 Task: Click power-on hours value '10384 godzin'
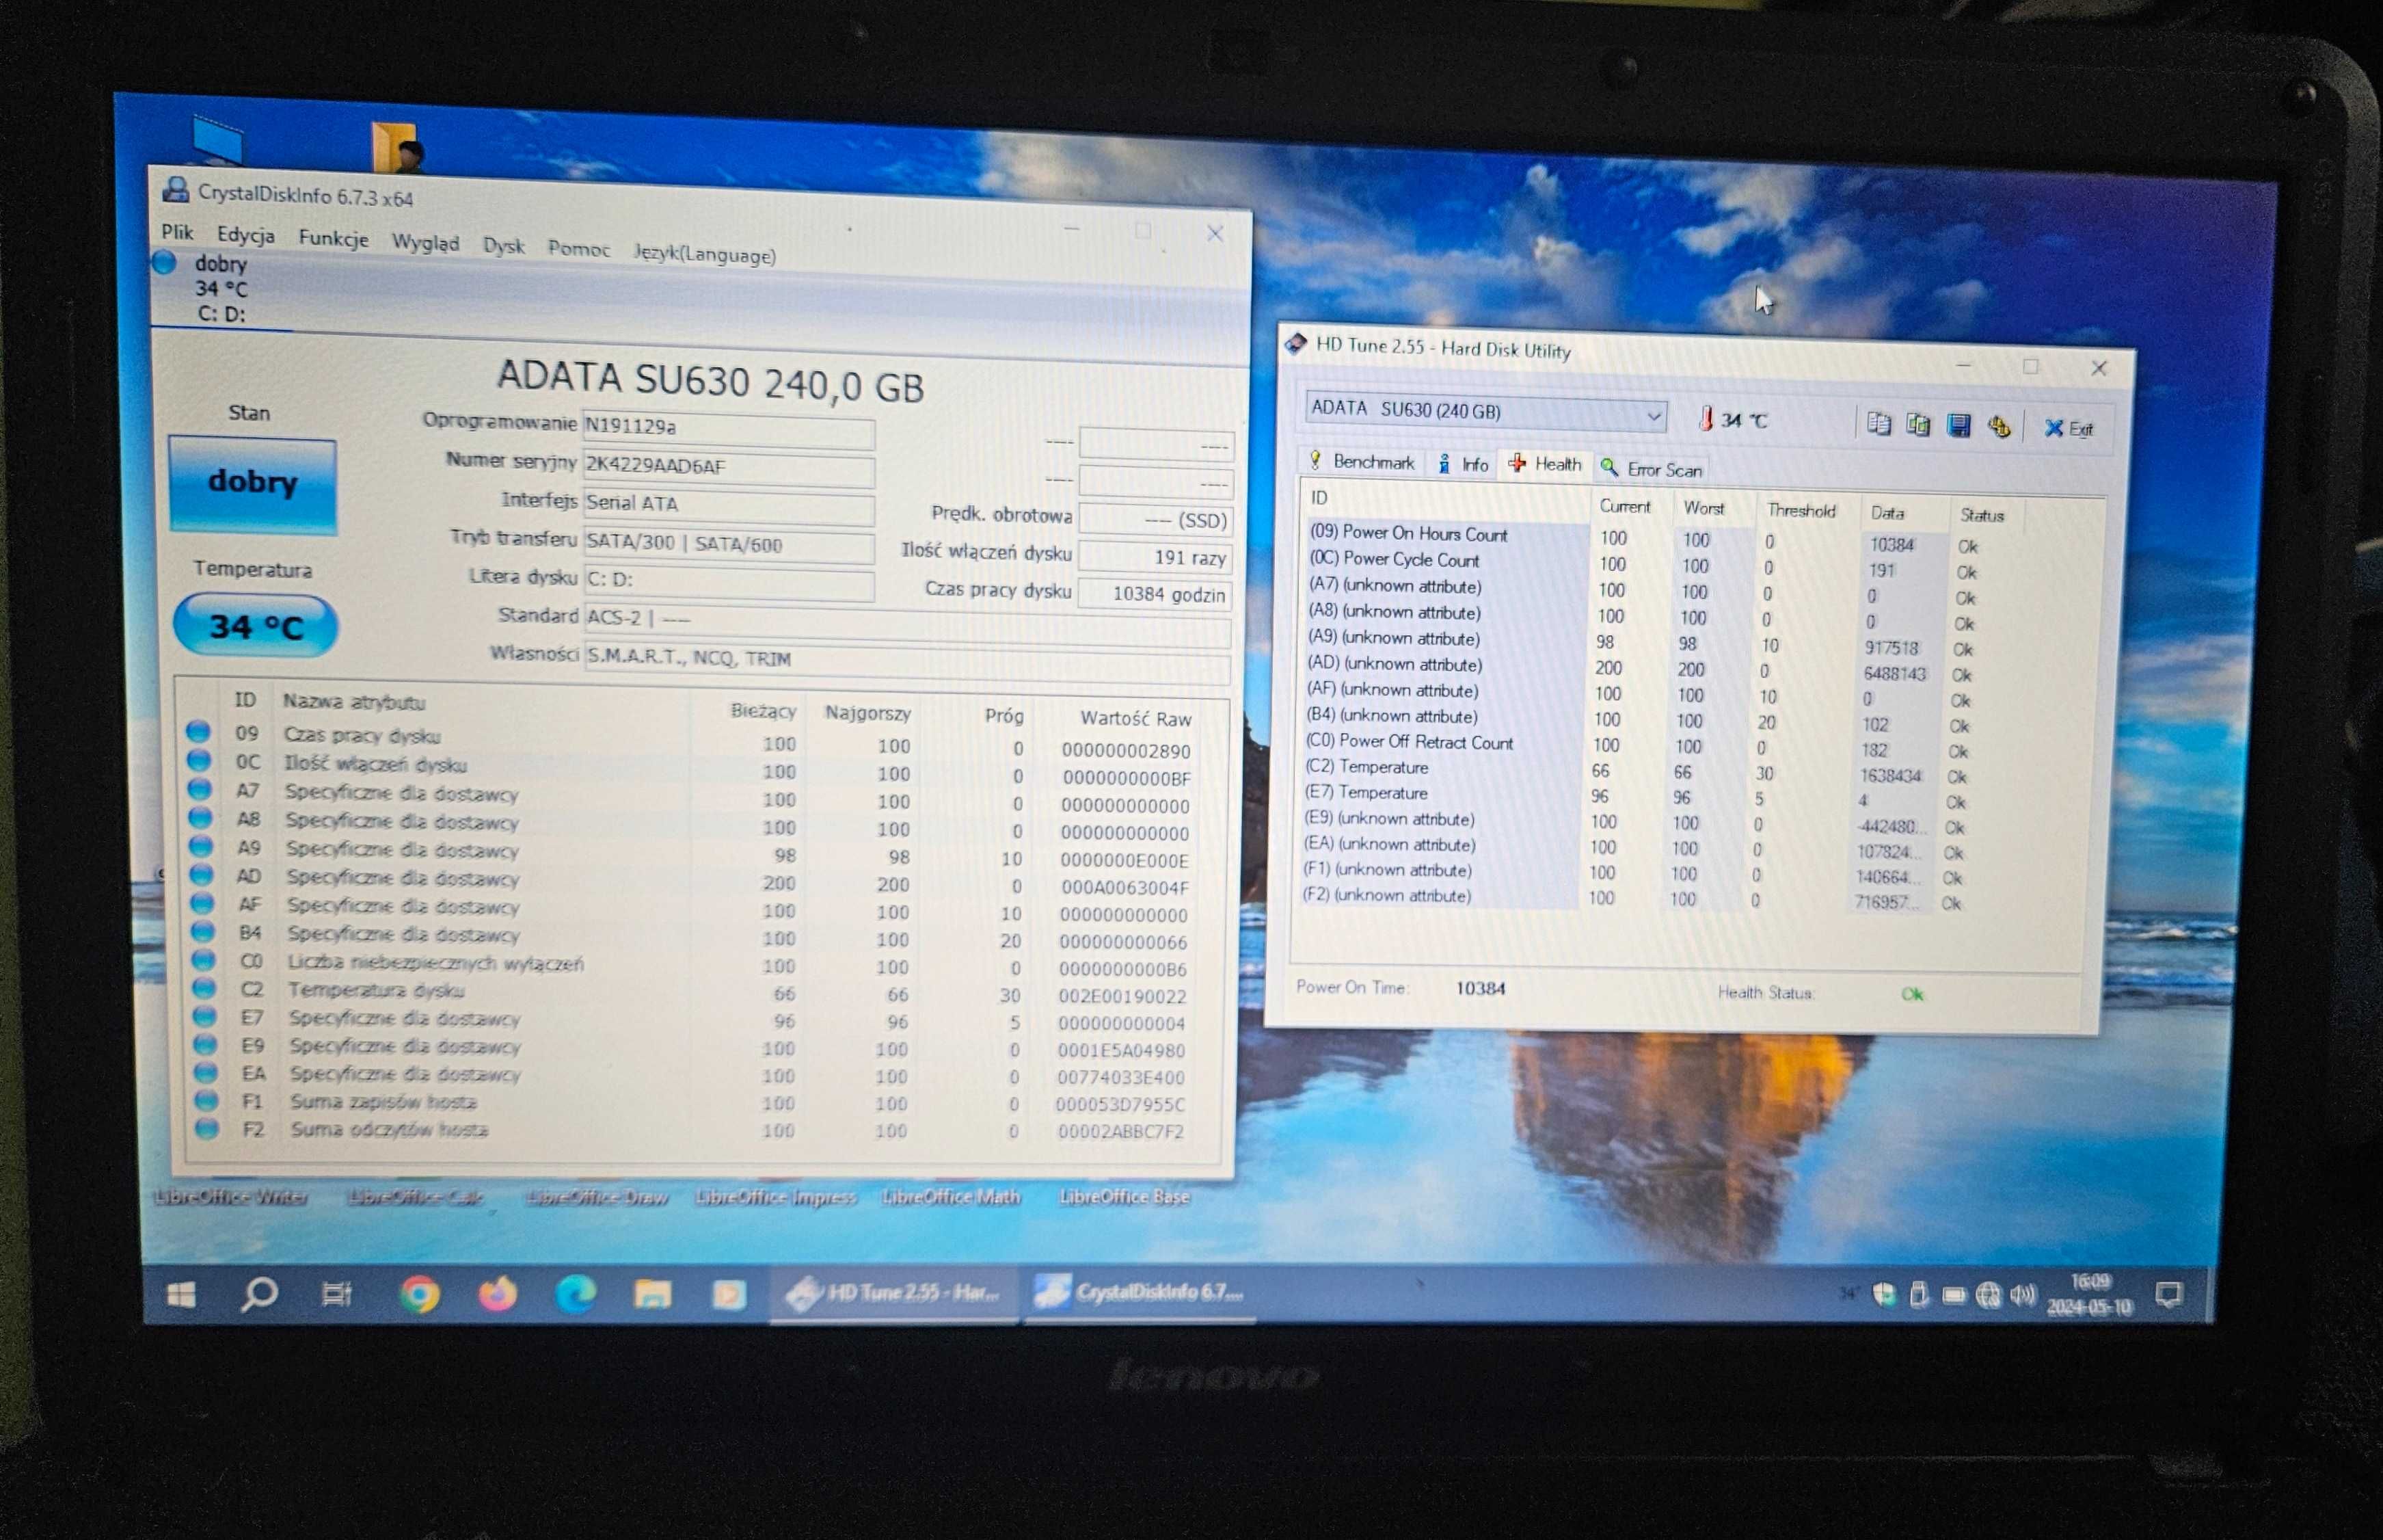click(1155, 594)
